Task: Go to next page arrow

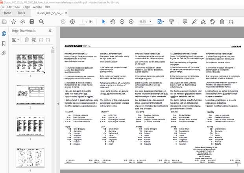Action: [x=72, y=22]
